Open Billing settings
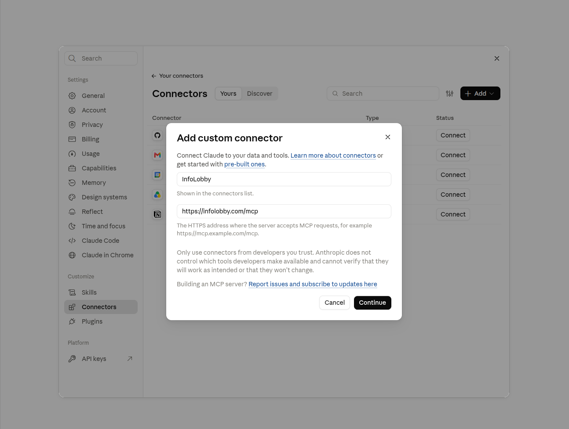The width and height of the screenshot is (569, 429). (101, 139)
